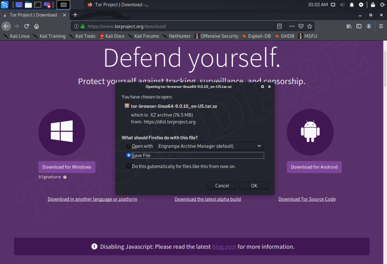The image size is (387, 264).
Task: Select the Save File radio button
Action: coord(129,155)
